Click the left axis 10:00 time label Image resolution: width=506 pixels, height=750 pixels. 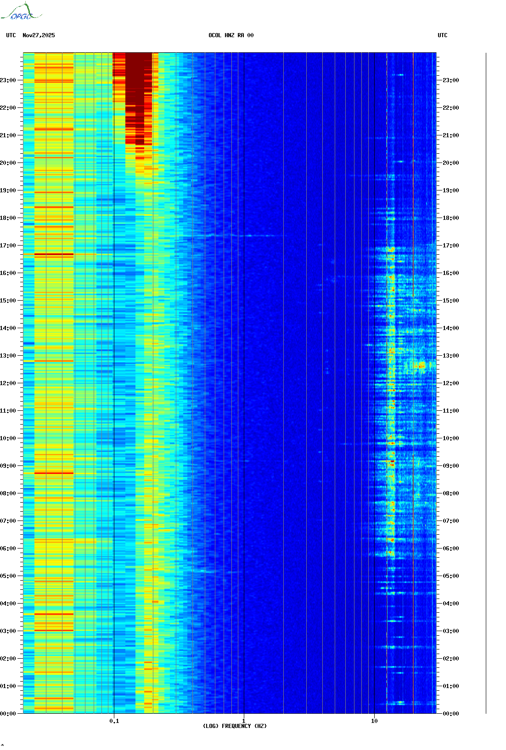tap(8, 438)
